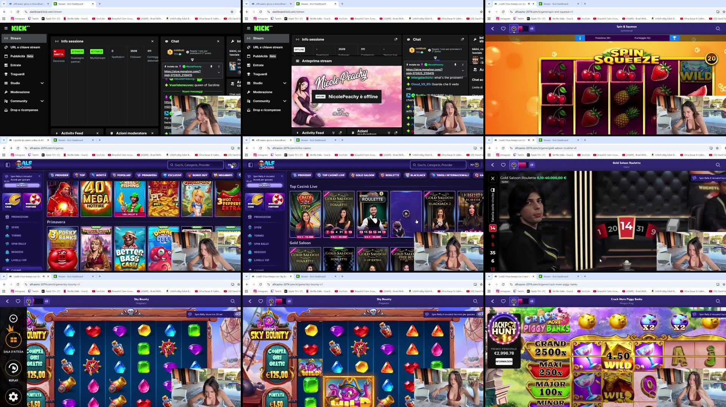This screenshot has width=726, height=407.
Task: Expand Studio in the IN DIRETTA dashboard sidebar
Action: (x=42, y=83)
